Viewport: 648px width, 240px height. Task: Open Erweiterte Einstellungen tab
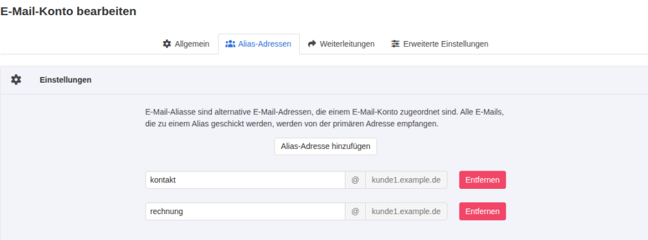point(440,44)
